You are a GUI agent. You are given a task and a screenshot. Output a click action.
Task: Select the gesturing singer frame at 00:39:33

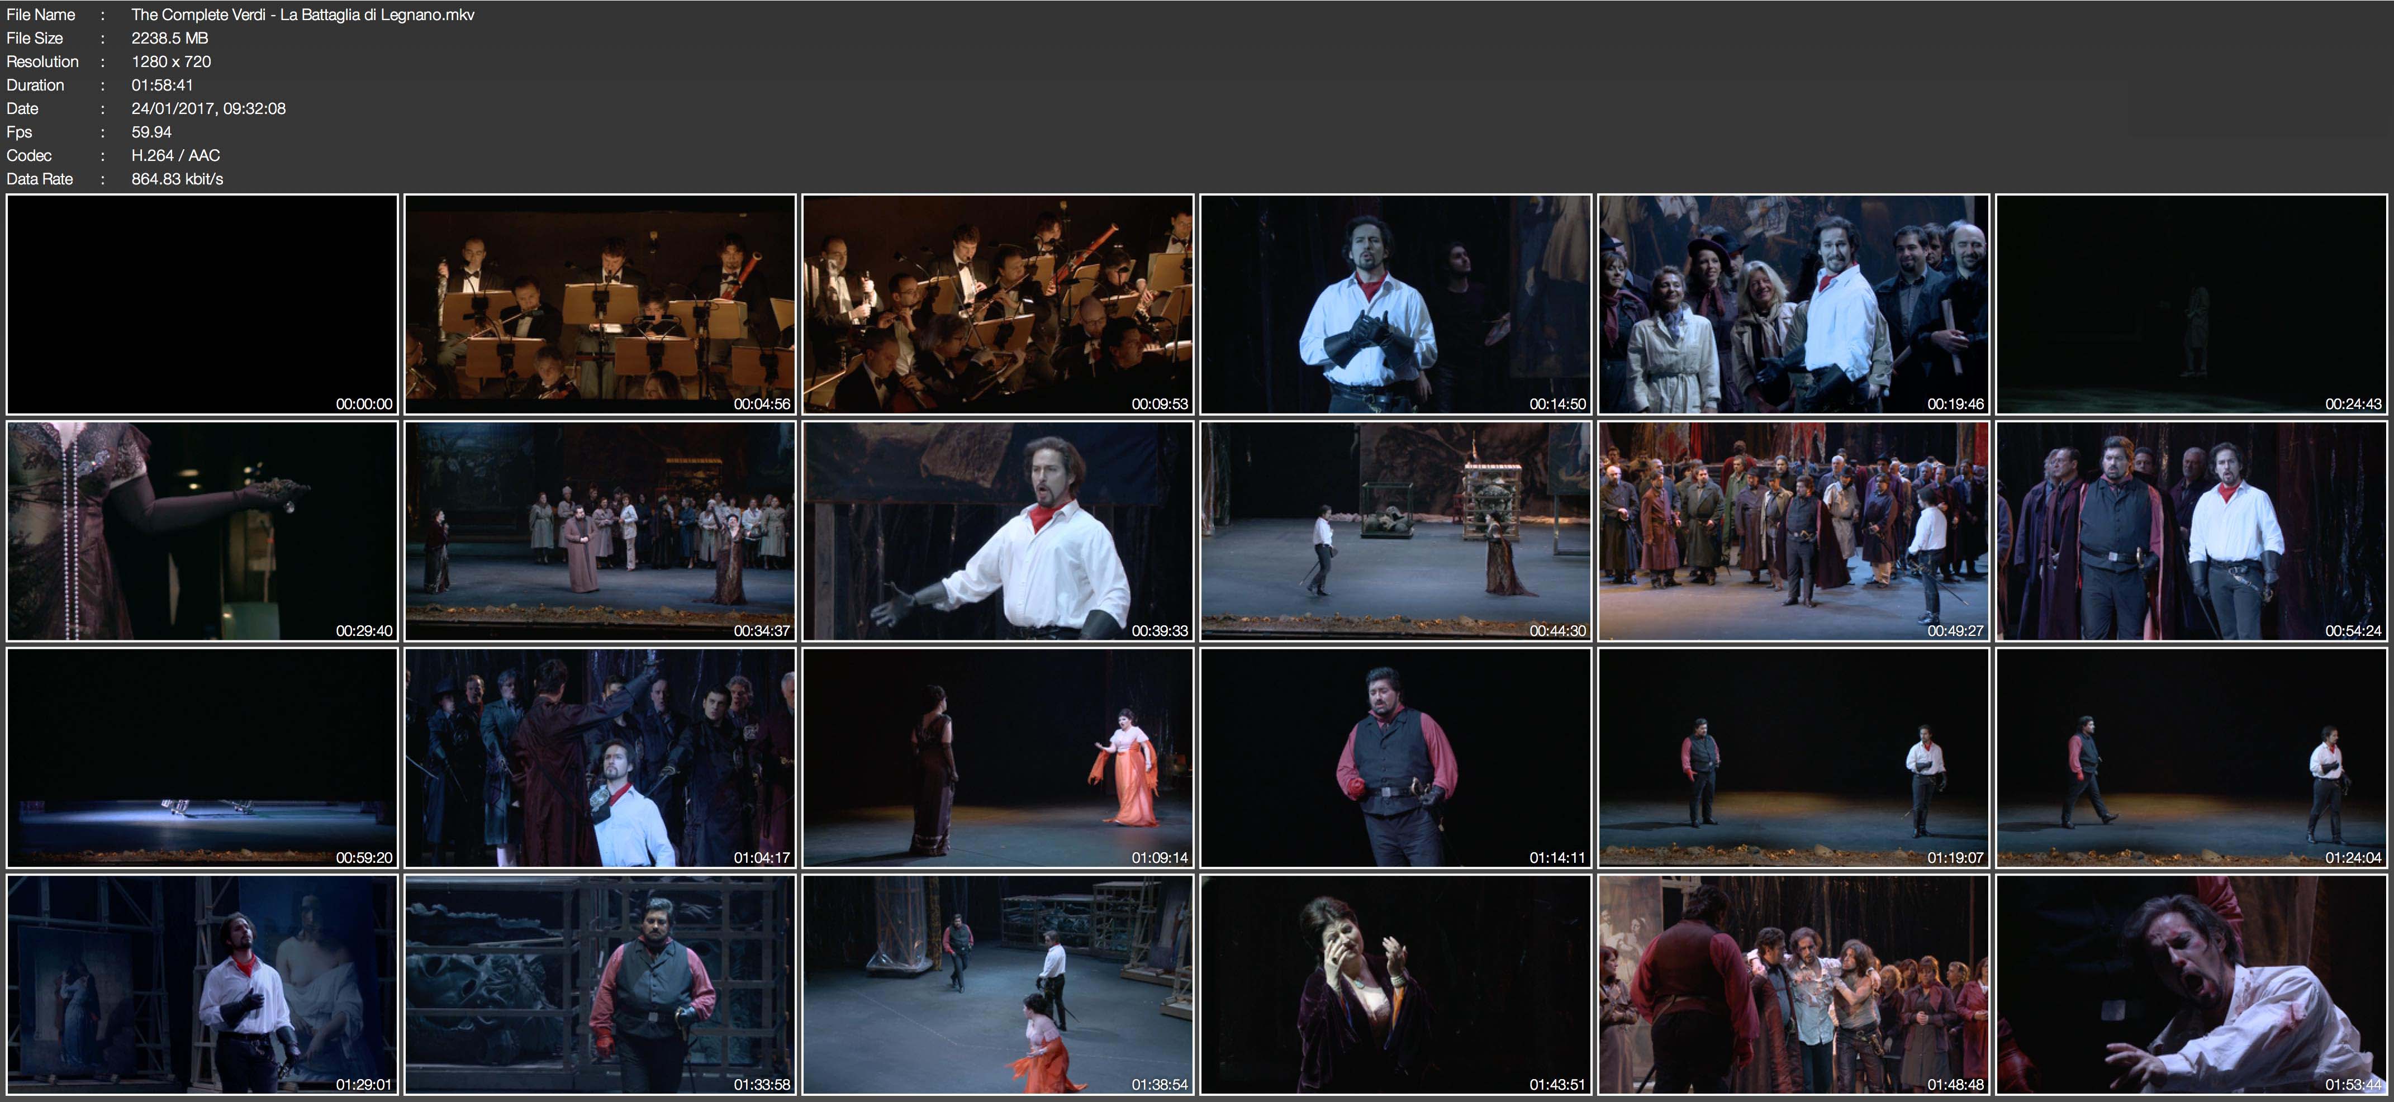click(x=997, y=530)
